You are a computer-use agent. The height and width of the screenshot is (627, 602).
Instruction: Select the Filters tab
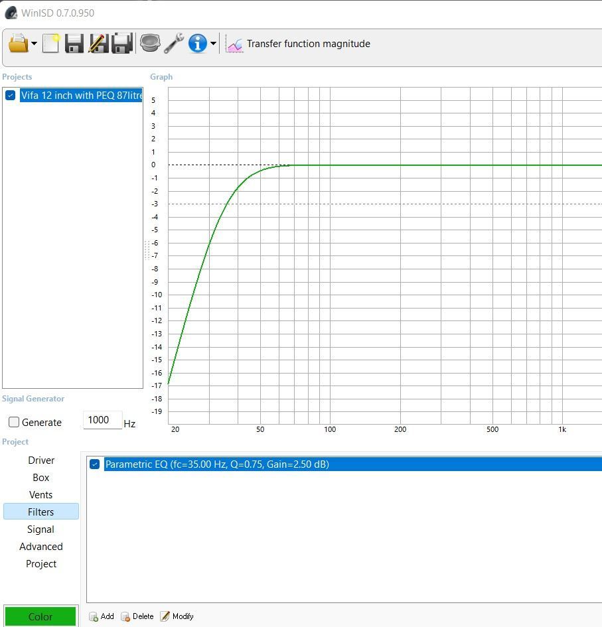41,512
